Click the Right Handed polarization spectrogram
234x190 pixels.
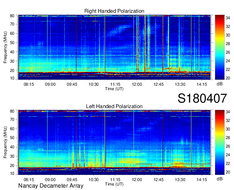pyautogui.click(x=114, y=47)
